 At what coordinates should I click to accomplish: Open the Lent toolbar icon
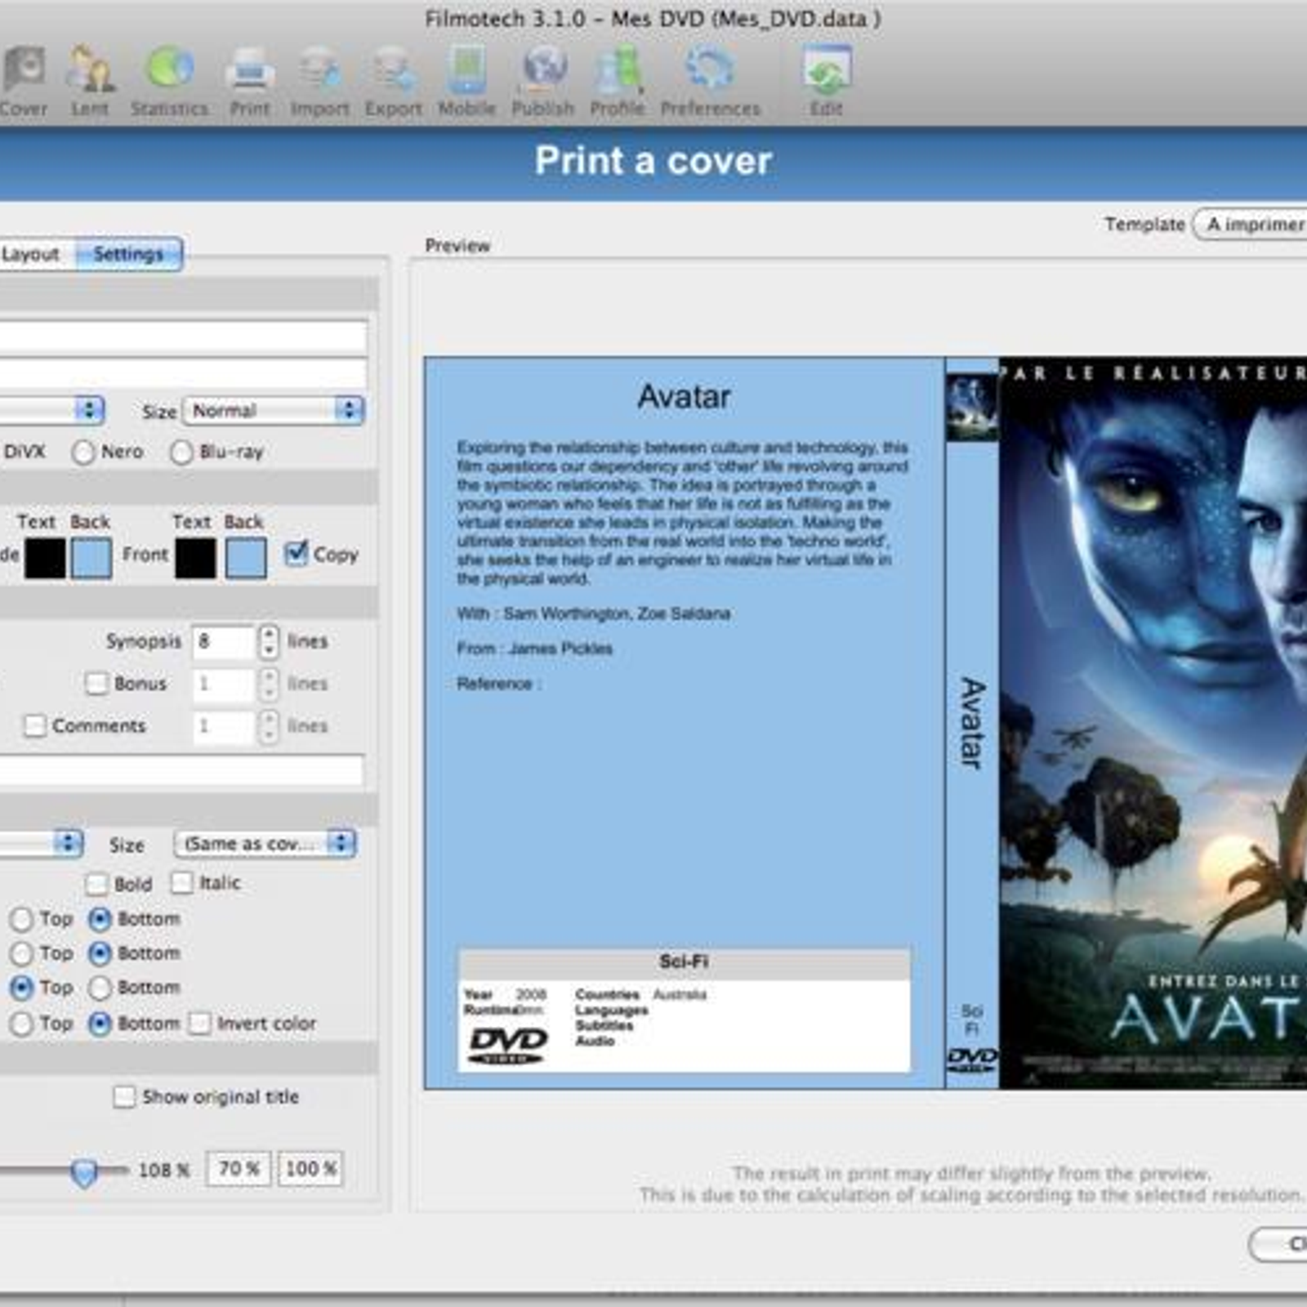tap(89, 82)
